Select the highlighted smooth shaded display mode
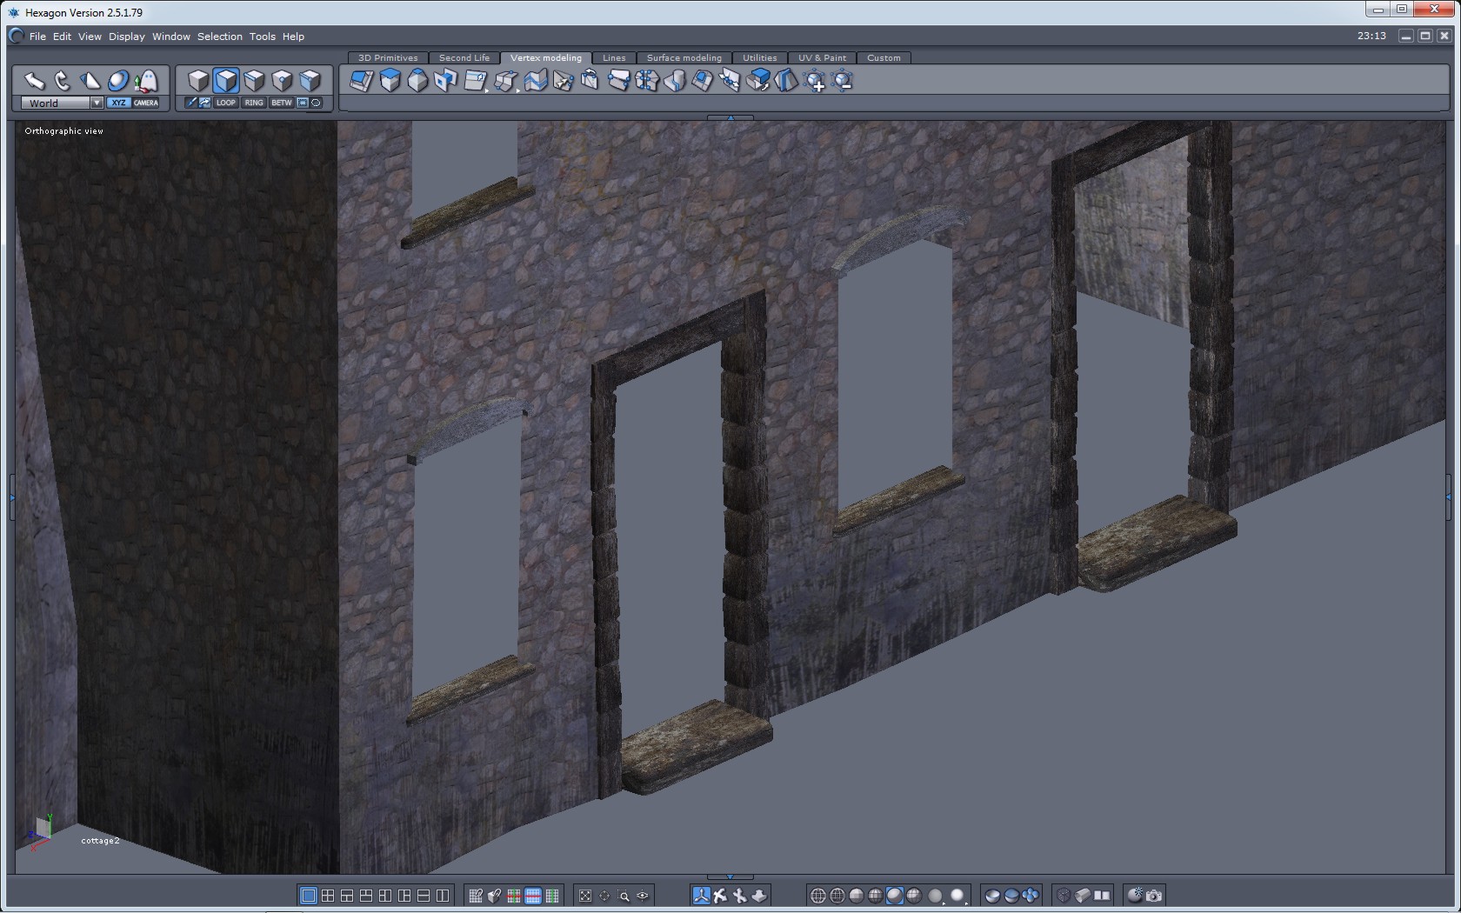Viewport: 1461px width, 913px height. click(895, 896)
